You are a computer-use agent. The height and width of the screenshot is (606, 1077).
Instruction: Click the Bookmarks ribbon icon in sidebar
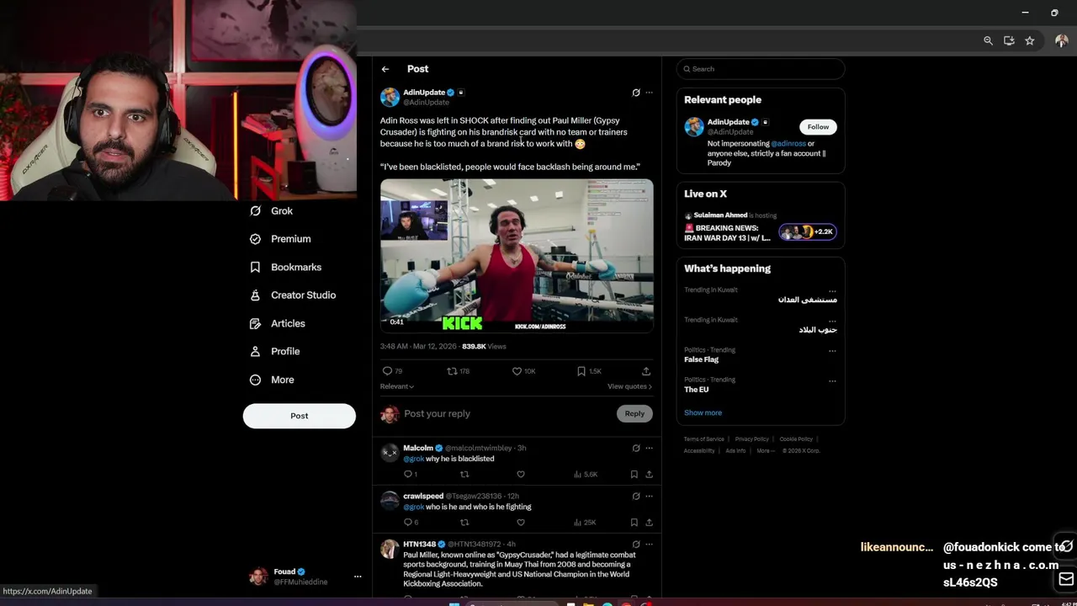pos(256,268)
